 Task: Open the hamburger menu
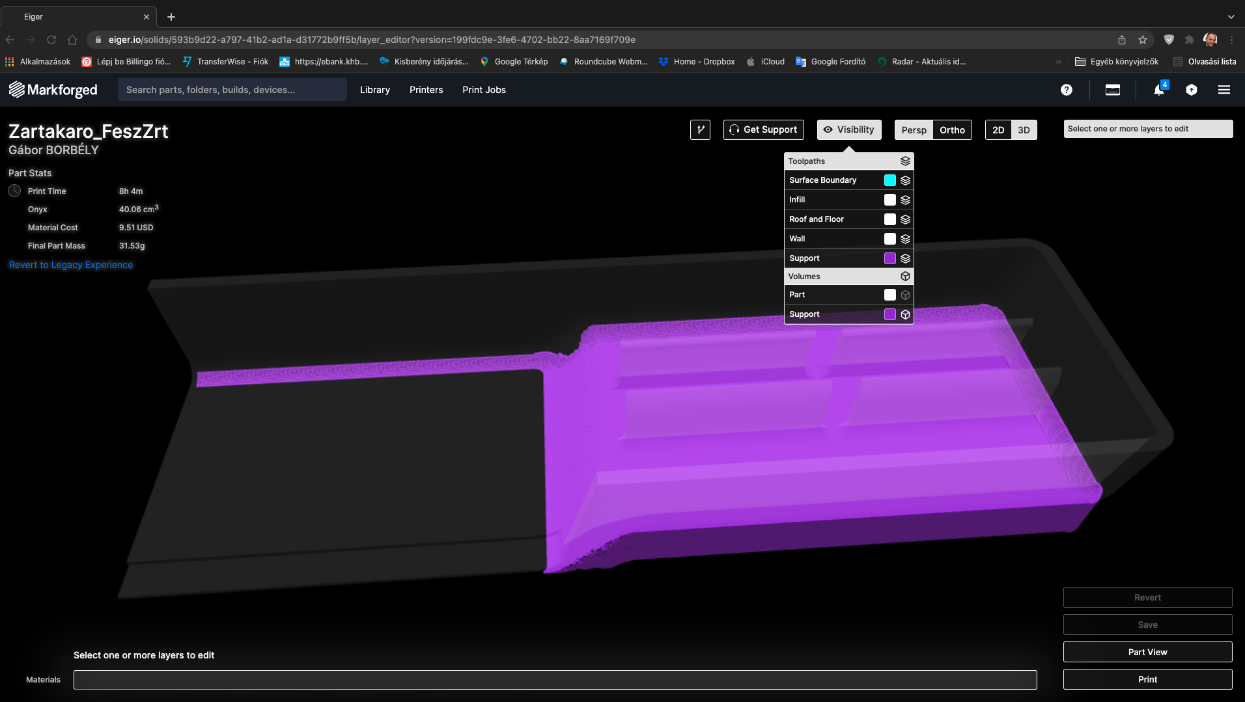[x=1224, y=90]
